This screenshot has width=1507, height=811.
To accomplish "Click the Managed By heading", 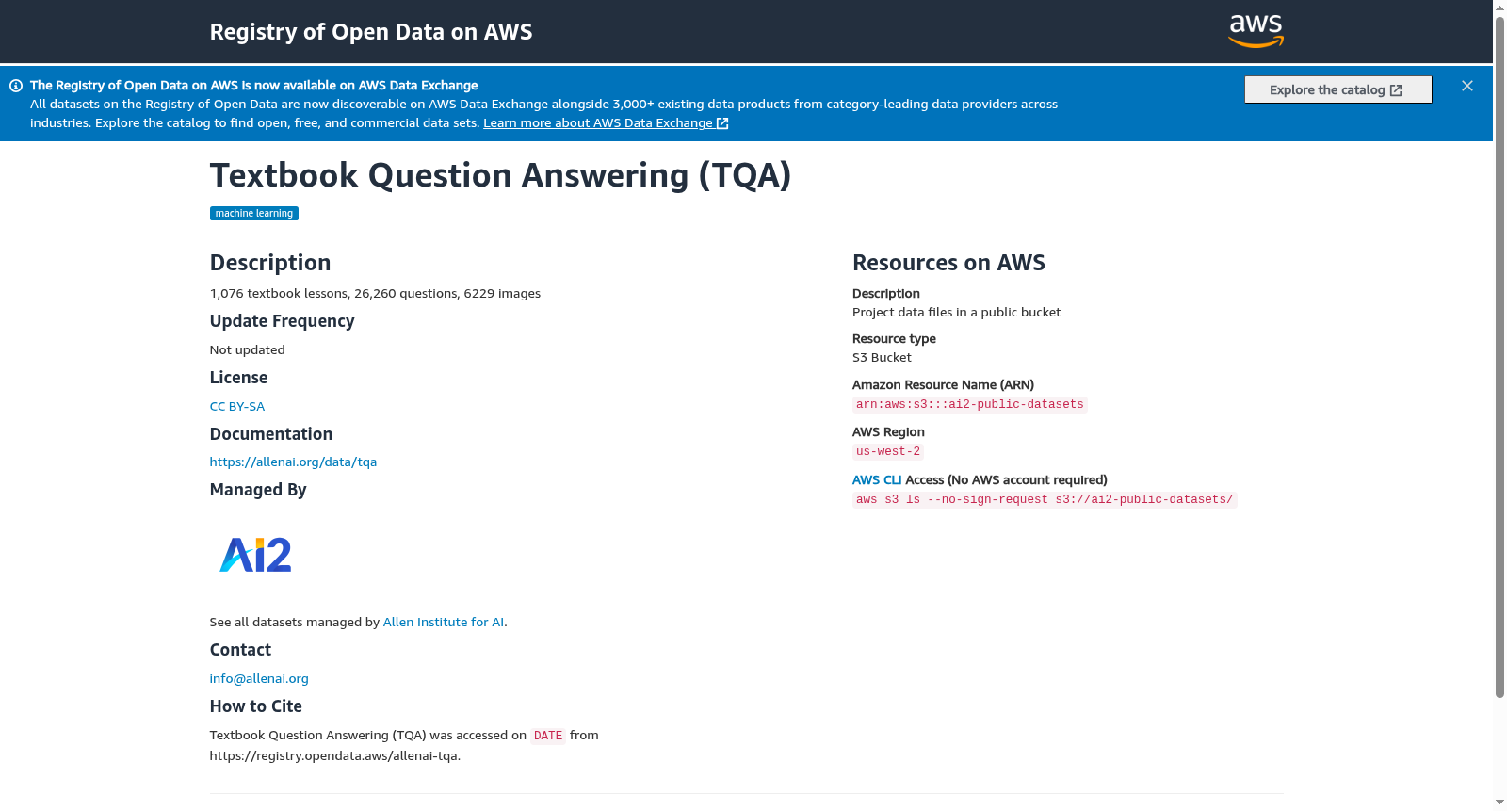I will (x=258, y=490).
